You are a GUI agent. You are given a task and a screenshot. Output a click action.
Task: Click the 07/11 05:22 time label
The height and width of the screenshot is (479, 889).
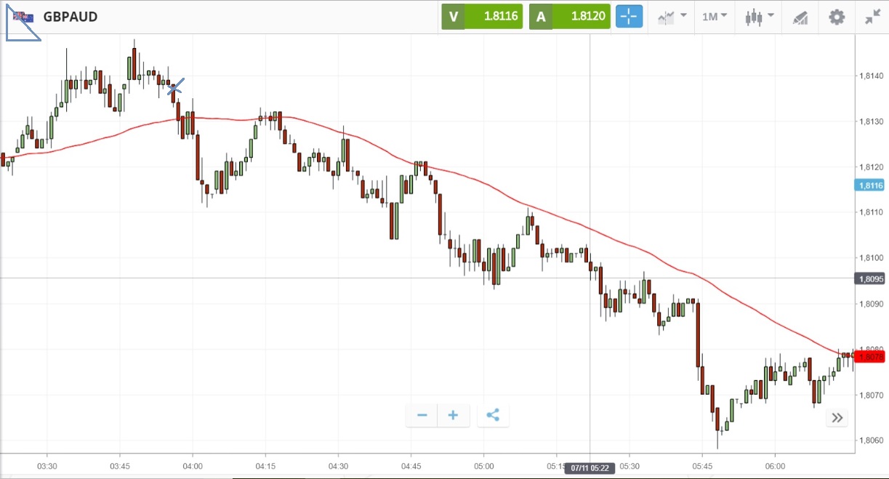(590, 468)
